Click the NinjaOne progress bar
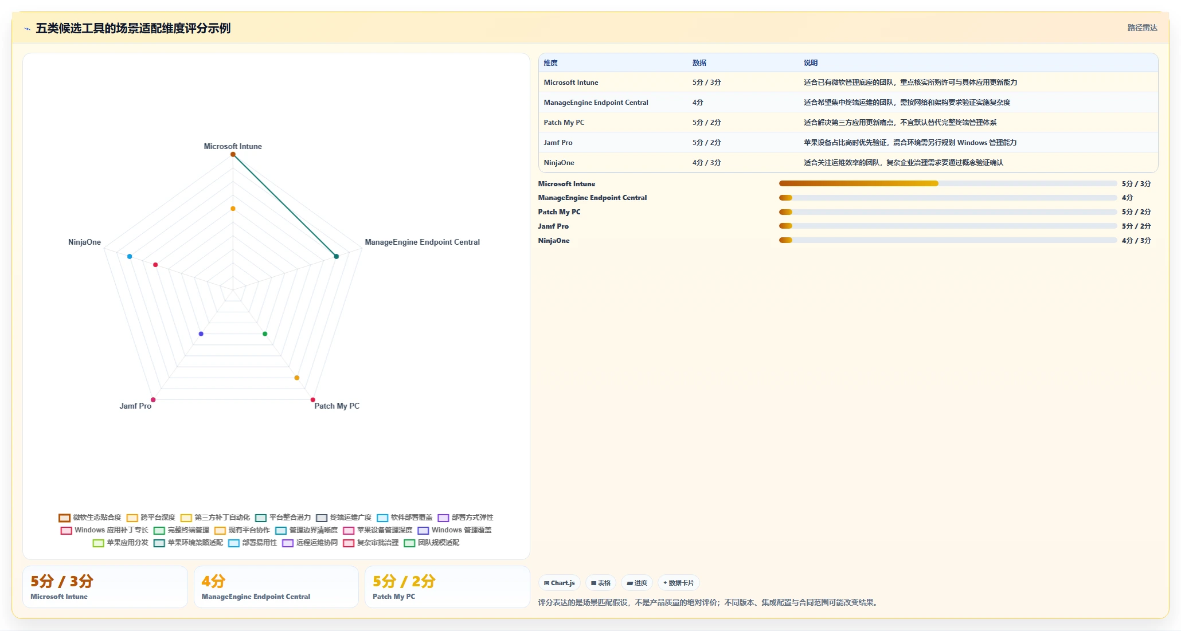Image resolution: width=1181 pixels, height=631 pixels. tap(948, 240)
